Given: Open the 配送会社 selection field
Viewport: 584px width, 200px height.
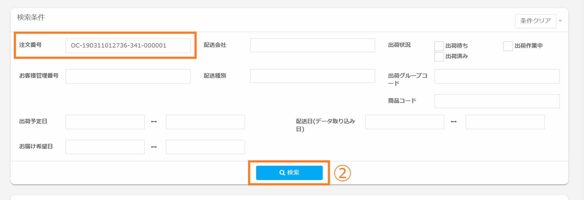Looking at the screenshot, I should pyautogui.click(x=312, y=46).
